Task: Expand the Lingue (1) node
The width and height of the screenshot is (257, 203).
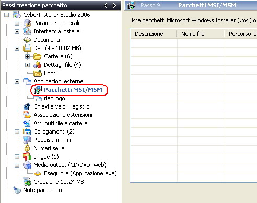Action: click(x=17, y=157)
